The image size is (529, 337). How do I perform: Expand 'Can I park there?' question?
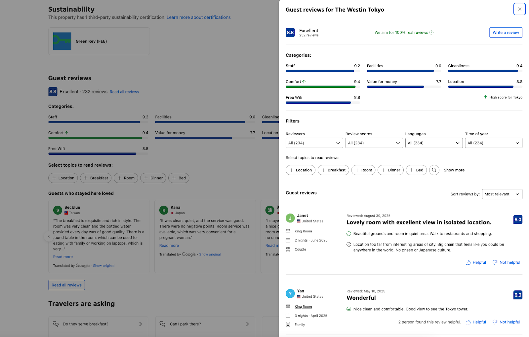pos(205,324)
